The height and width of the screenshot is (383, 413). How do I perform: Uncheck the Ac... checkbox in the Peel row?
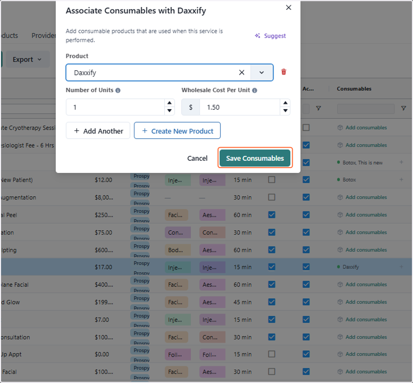tap(306, 215)
